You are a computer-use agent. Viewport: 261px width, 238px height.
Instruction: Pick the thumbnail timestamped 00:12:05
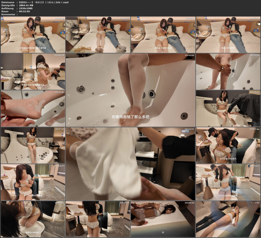tap(228, 72)
